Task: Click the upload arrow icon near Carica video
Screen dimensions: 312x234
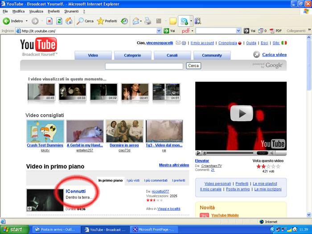Action: (256, 54)
